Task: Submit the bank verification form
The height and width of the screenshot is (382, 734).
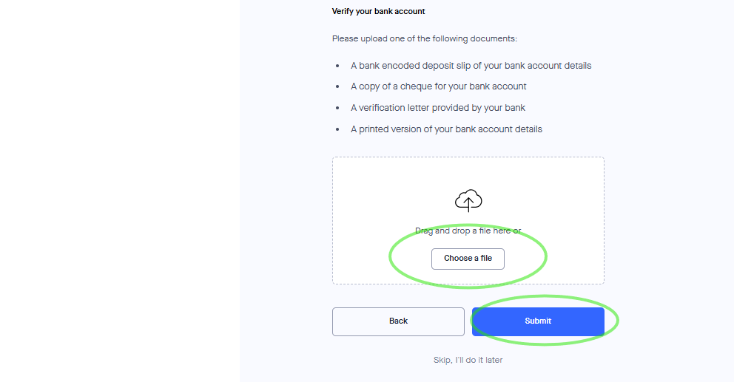Action: pos(538,321)
